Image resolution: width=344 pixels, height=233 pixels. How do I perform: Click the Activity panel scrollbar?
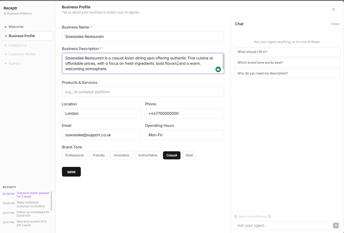(x=51, y=201)
